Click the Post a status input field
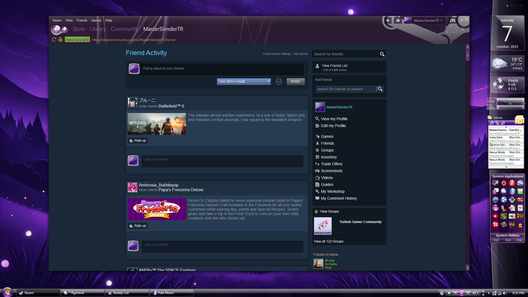The height and width of the screenshot is (297, 528). coord(222,70)
